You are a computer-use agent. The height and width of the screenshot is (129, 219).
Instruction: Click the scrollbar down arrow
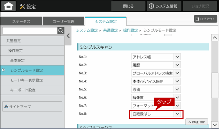[215, 125]
